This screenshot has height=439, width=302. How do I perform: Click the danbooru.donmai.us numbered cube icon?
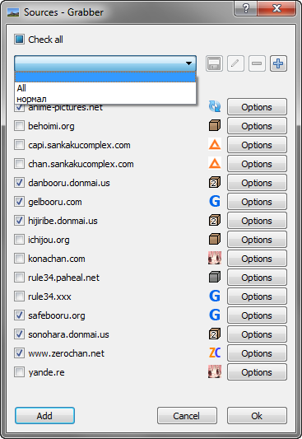215,182
